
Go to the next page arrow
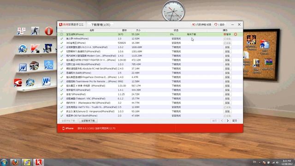click(x=228, y=121)
